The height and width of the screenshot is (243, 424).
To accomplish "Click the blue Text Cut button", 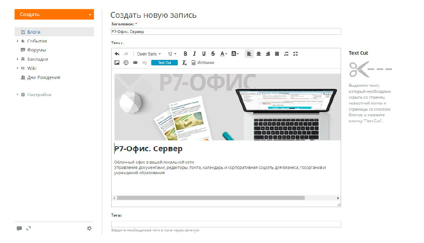I will click(164, 63).
